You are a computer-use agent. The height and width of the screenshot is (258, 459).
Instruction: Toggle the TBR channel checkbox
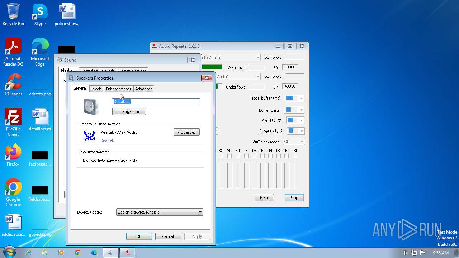[x=295, y=156]
